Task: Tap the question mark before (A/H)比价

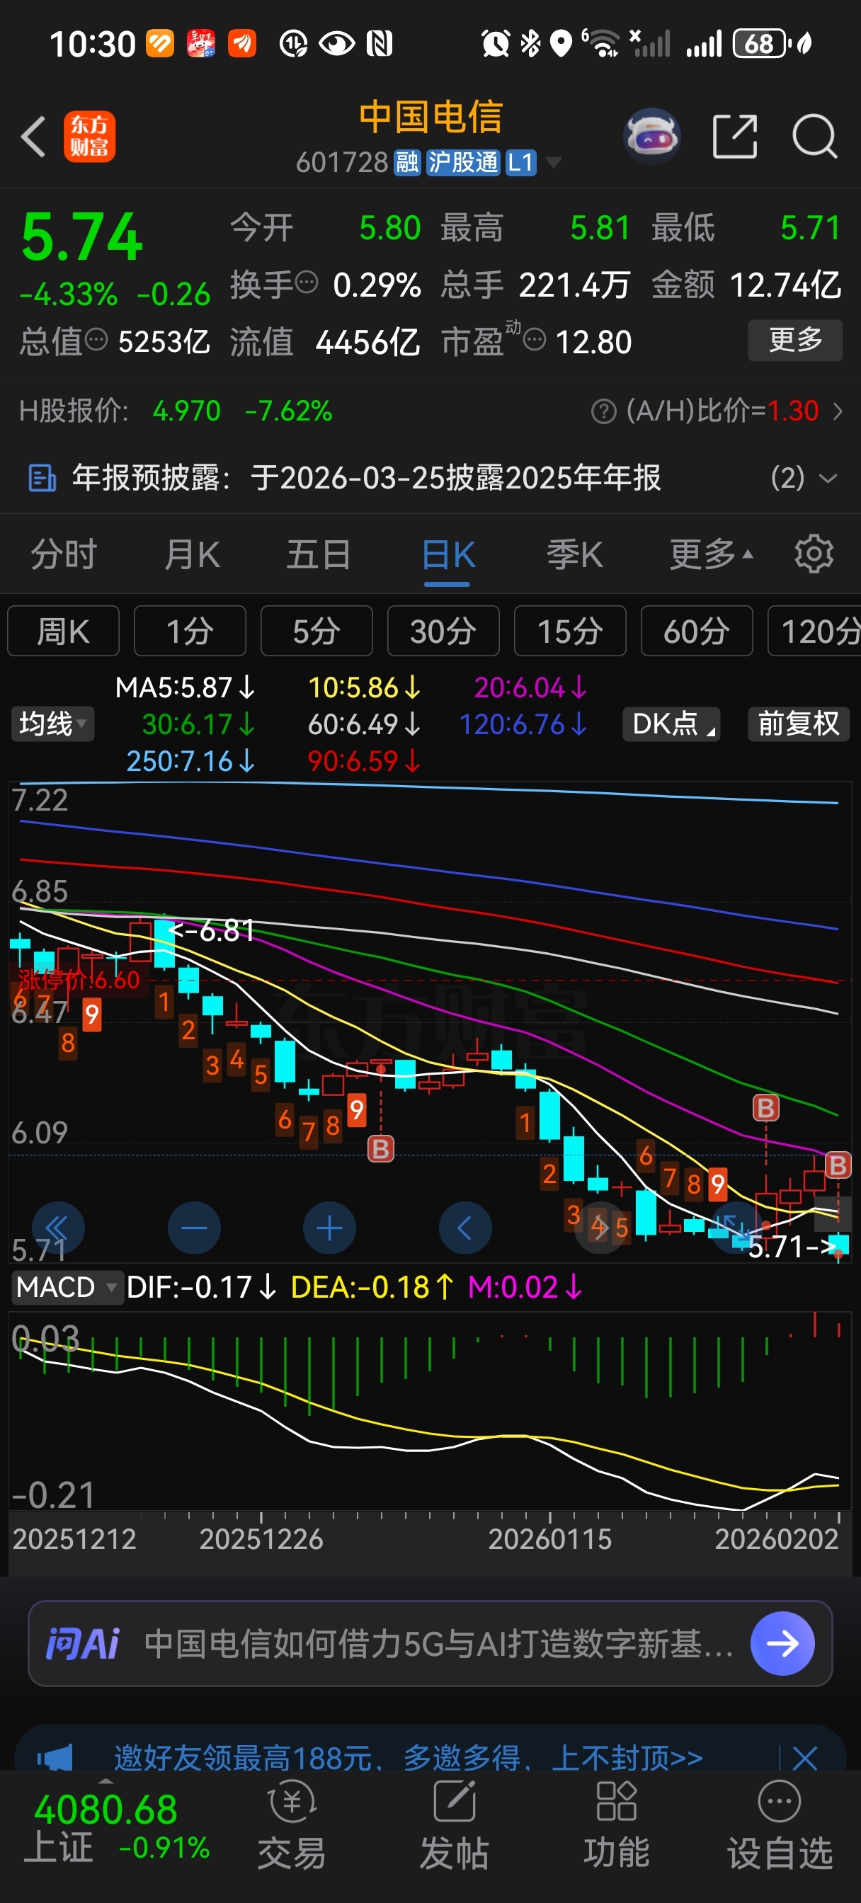Action: point(604,411)
